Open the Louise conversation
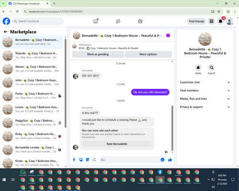Screen dimensions: 239x191 [x=32, y=109]
